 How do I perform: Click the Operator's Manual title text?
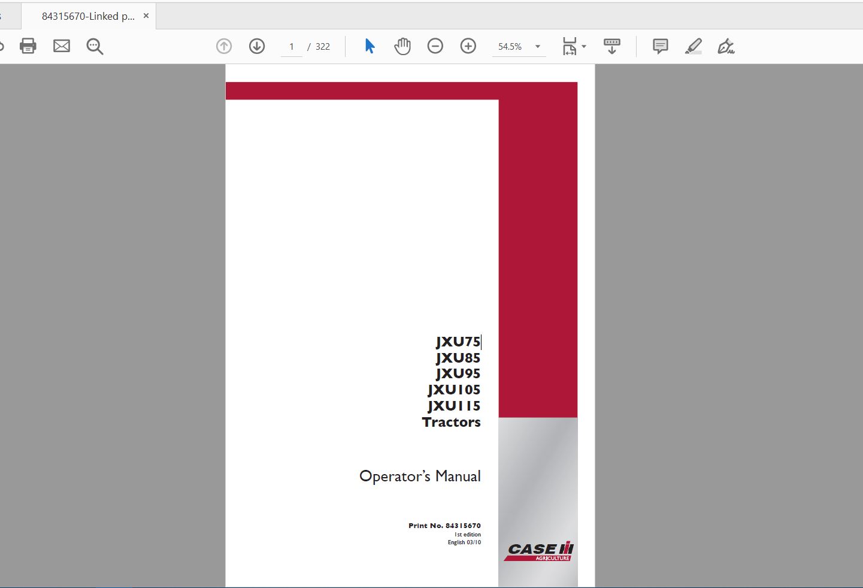[x=420, y=477]
